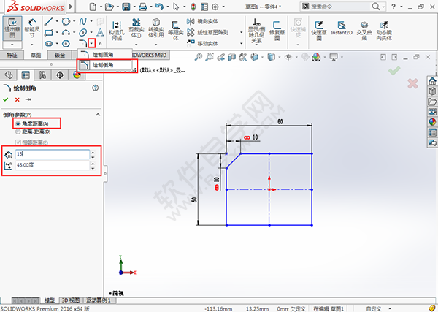438x312 pixels.
Task: Open the FeatureManager design tree tab
Action: [x=9, y=75]
